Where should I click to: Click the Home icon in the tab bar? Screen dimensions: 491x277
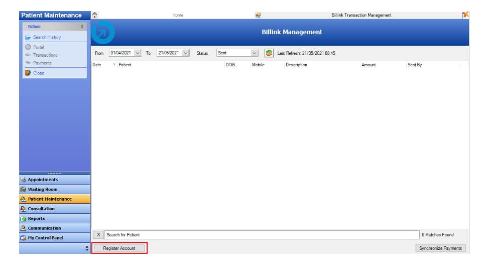click(94, 15)
